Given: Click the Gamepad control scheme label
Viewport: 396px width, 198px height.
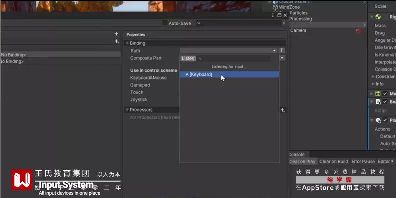Looking at the screenshot, I should tap(140, 85).
